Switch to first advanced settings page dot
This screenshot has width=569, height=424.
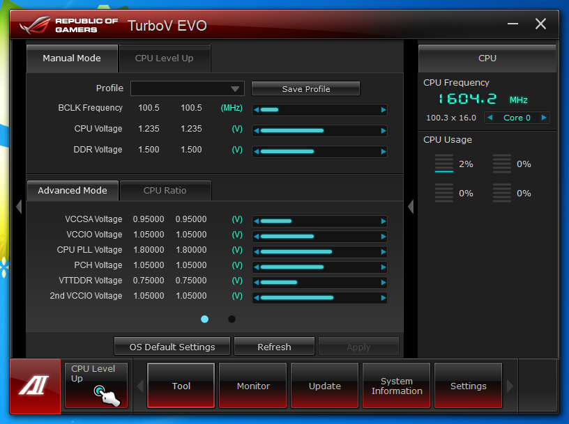click(205, 319)
